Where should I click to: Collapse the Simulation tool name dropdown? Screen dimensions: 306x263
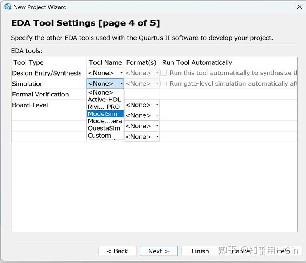105,84
